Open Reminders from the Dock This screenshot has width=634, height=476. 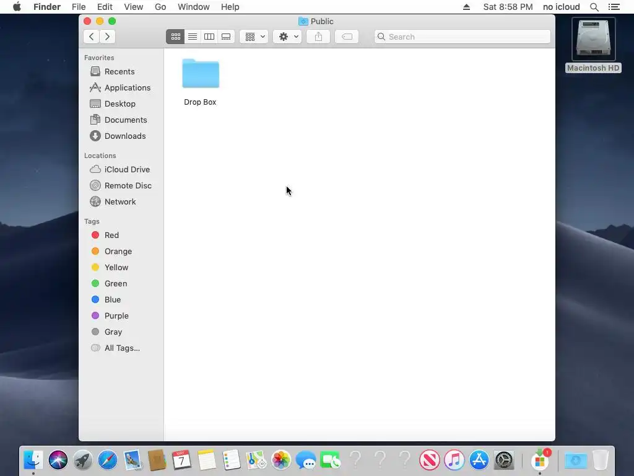click(x=232, y=461)
